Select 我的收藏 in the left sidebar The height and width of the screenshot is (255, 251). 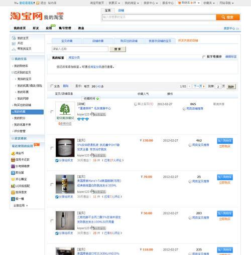pos(27,112)
